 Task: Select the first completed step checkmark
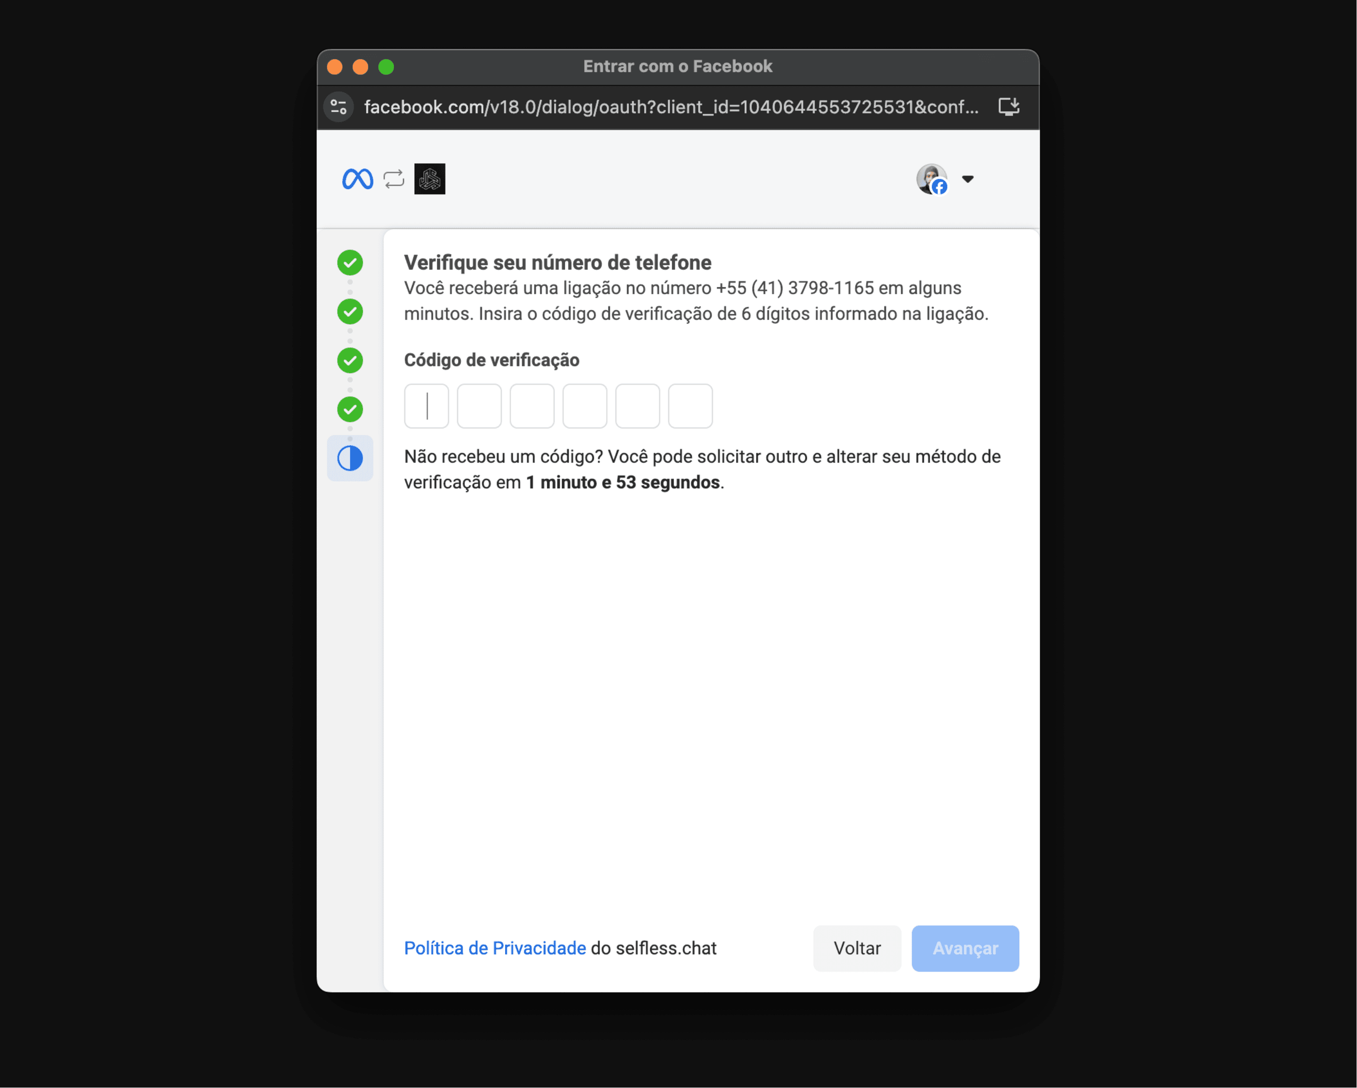click(x=350, y=262)
